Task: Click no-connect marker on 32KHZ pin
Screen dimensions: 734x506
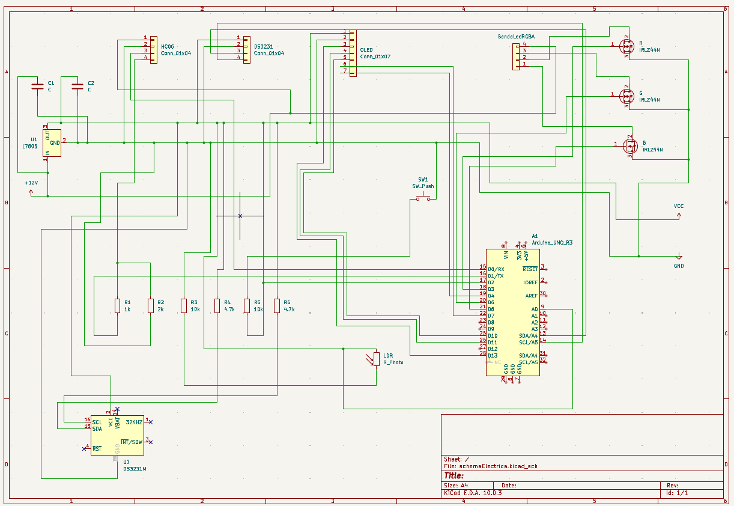Action: [x=150, y=422]
